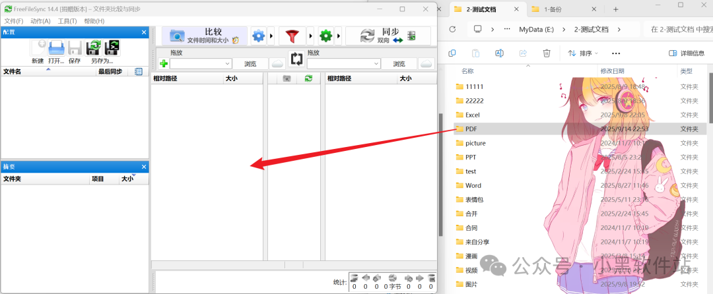Click the Compare (比较) button
Viewport: 713px width, 294px height.
tap(205, 36)
